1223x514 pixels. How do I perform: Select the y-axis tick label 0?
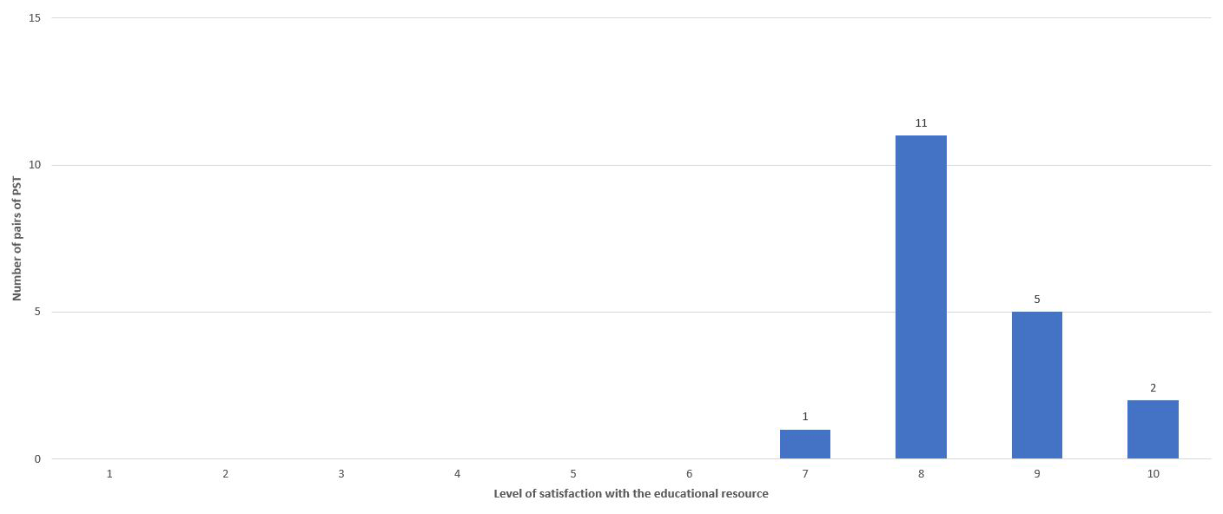click(37, 459)
